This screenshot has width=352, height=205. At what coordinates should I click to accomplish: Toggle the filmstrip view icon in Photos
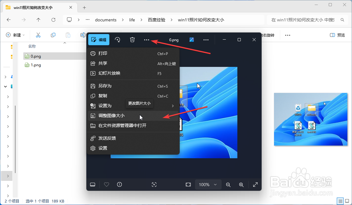[92, 185]
